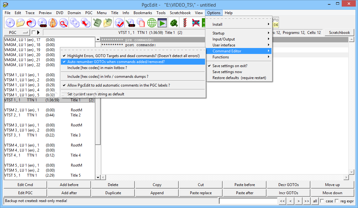Screen dimensions: 358x208
Task: Click the Edit Cmd button
Action: pos(25,185)
